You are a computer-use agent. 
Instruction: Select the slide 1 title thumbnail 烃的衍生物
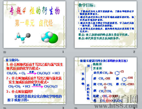(x=35, y=25)
